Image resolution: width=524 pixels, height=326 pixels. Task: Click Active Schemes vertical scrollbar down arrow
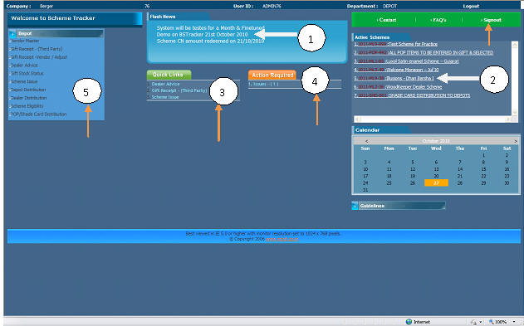(515, 113)
